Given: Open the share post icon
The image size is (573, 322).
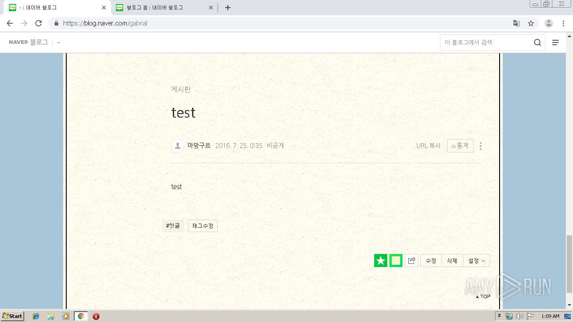Looking at the screenshot, I should tap(411, 261).
